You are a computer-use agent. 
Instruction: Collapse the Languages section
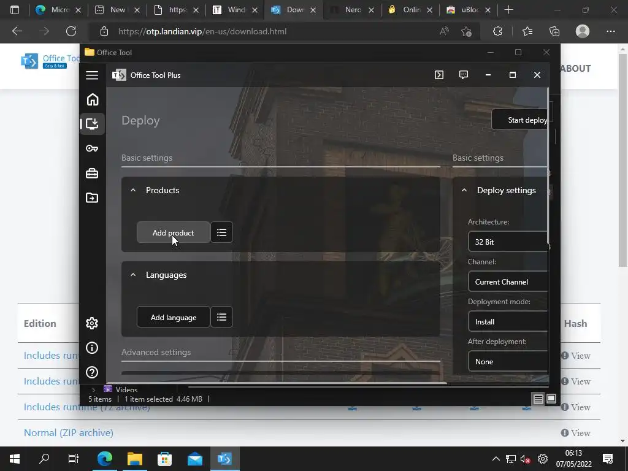click(x=133, y=275)
